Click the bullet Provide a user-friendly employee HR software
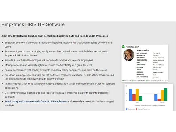176x132 pixels. (49, 60)
